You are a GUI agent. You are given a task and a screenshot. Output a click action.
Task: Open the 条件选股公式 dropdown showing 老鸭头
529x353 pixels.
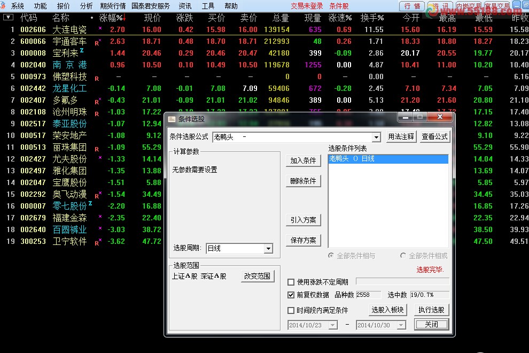pos(376,137)
